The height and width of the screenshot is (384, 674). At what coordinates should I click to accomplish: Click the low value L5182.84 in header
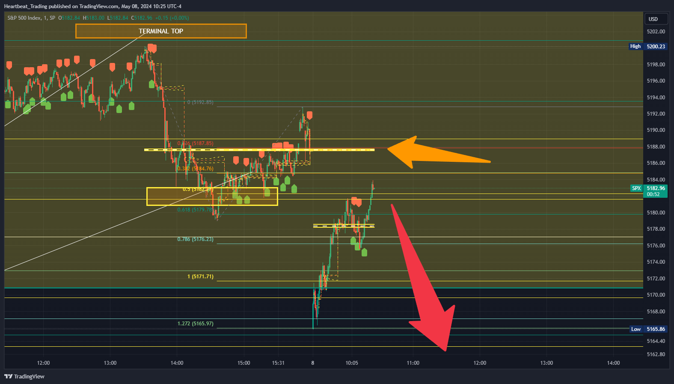(118, 18)
